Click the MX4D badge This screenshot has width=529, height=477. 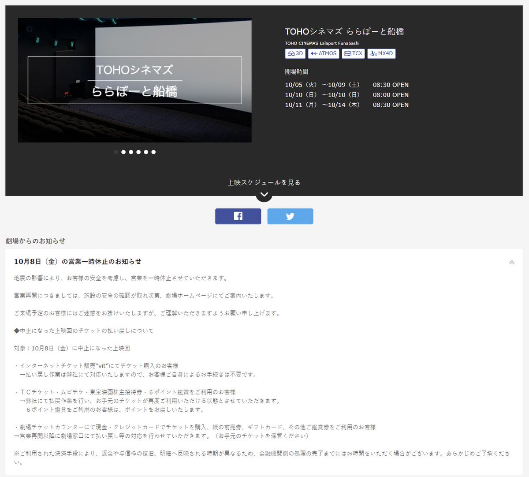click(381, 53)
